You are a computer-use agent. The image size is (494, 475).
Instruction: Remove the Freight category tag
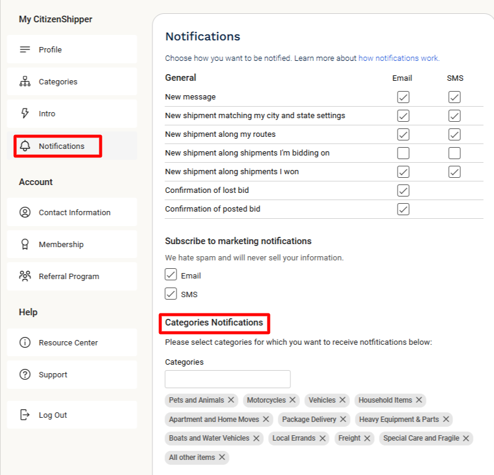[x=367, y=438]
